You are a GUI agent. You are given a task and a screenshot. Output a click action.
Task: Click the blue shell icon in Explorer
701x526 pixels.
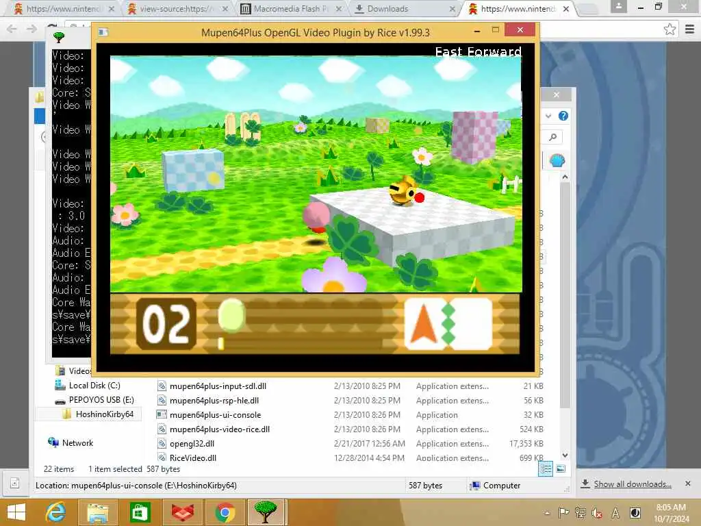557,160
